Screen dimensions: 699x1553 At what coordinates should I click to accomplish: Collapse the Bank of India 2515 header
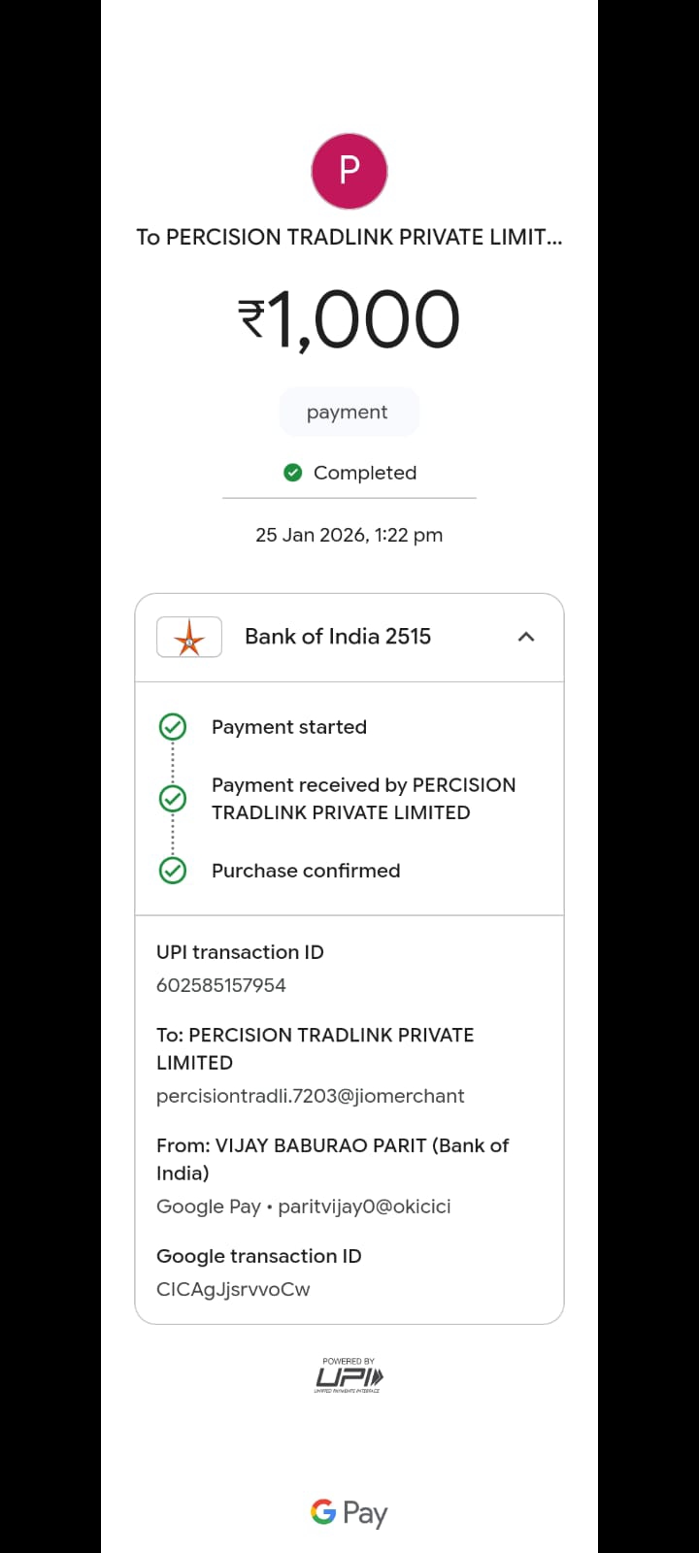tap(338, 637)
